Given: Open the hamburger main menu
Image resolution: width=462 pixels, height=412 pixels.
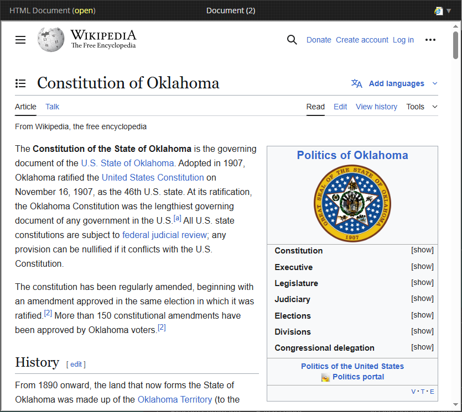Looking at the screenshot, I should tap(20, 40).
